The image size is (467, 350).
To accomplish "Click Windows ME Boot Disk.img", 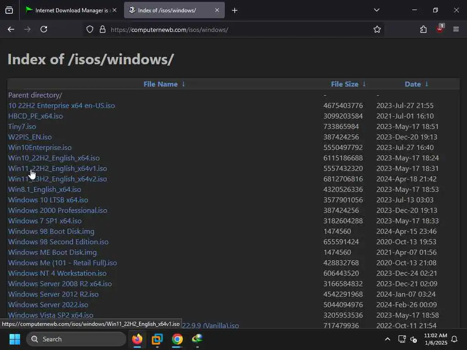I will (52, 252).
